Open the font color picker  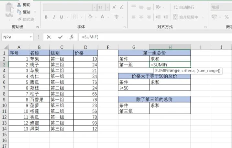tap(108, 17)
